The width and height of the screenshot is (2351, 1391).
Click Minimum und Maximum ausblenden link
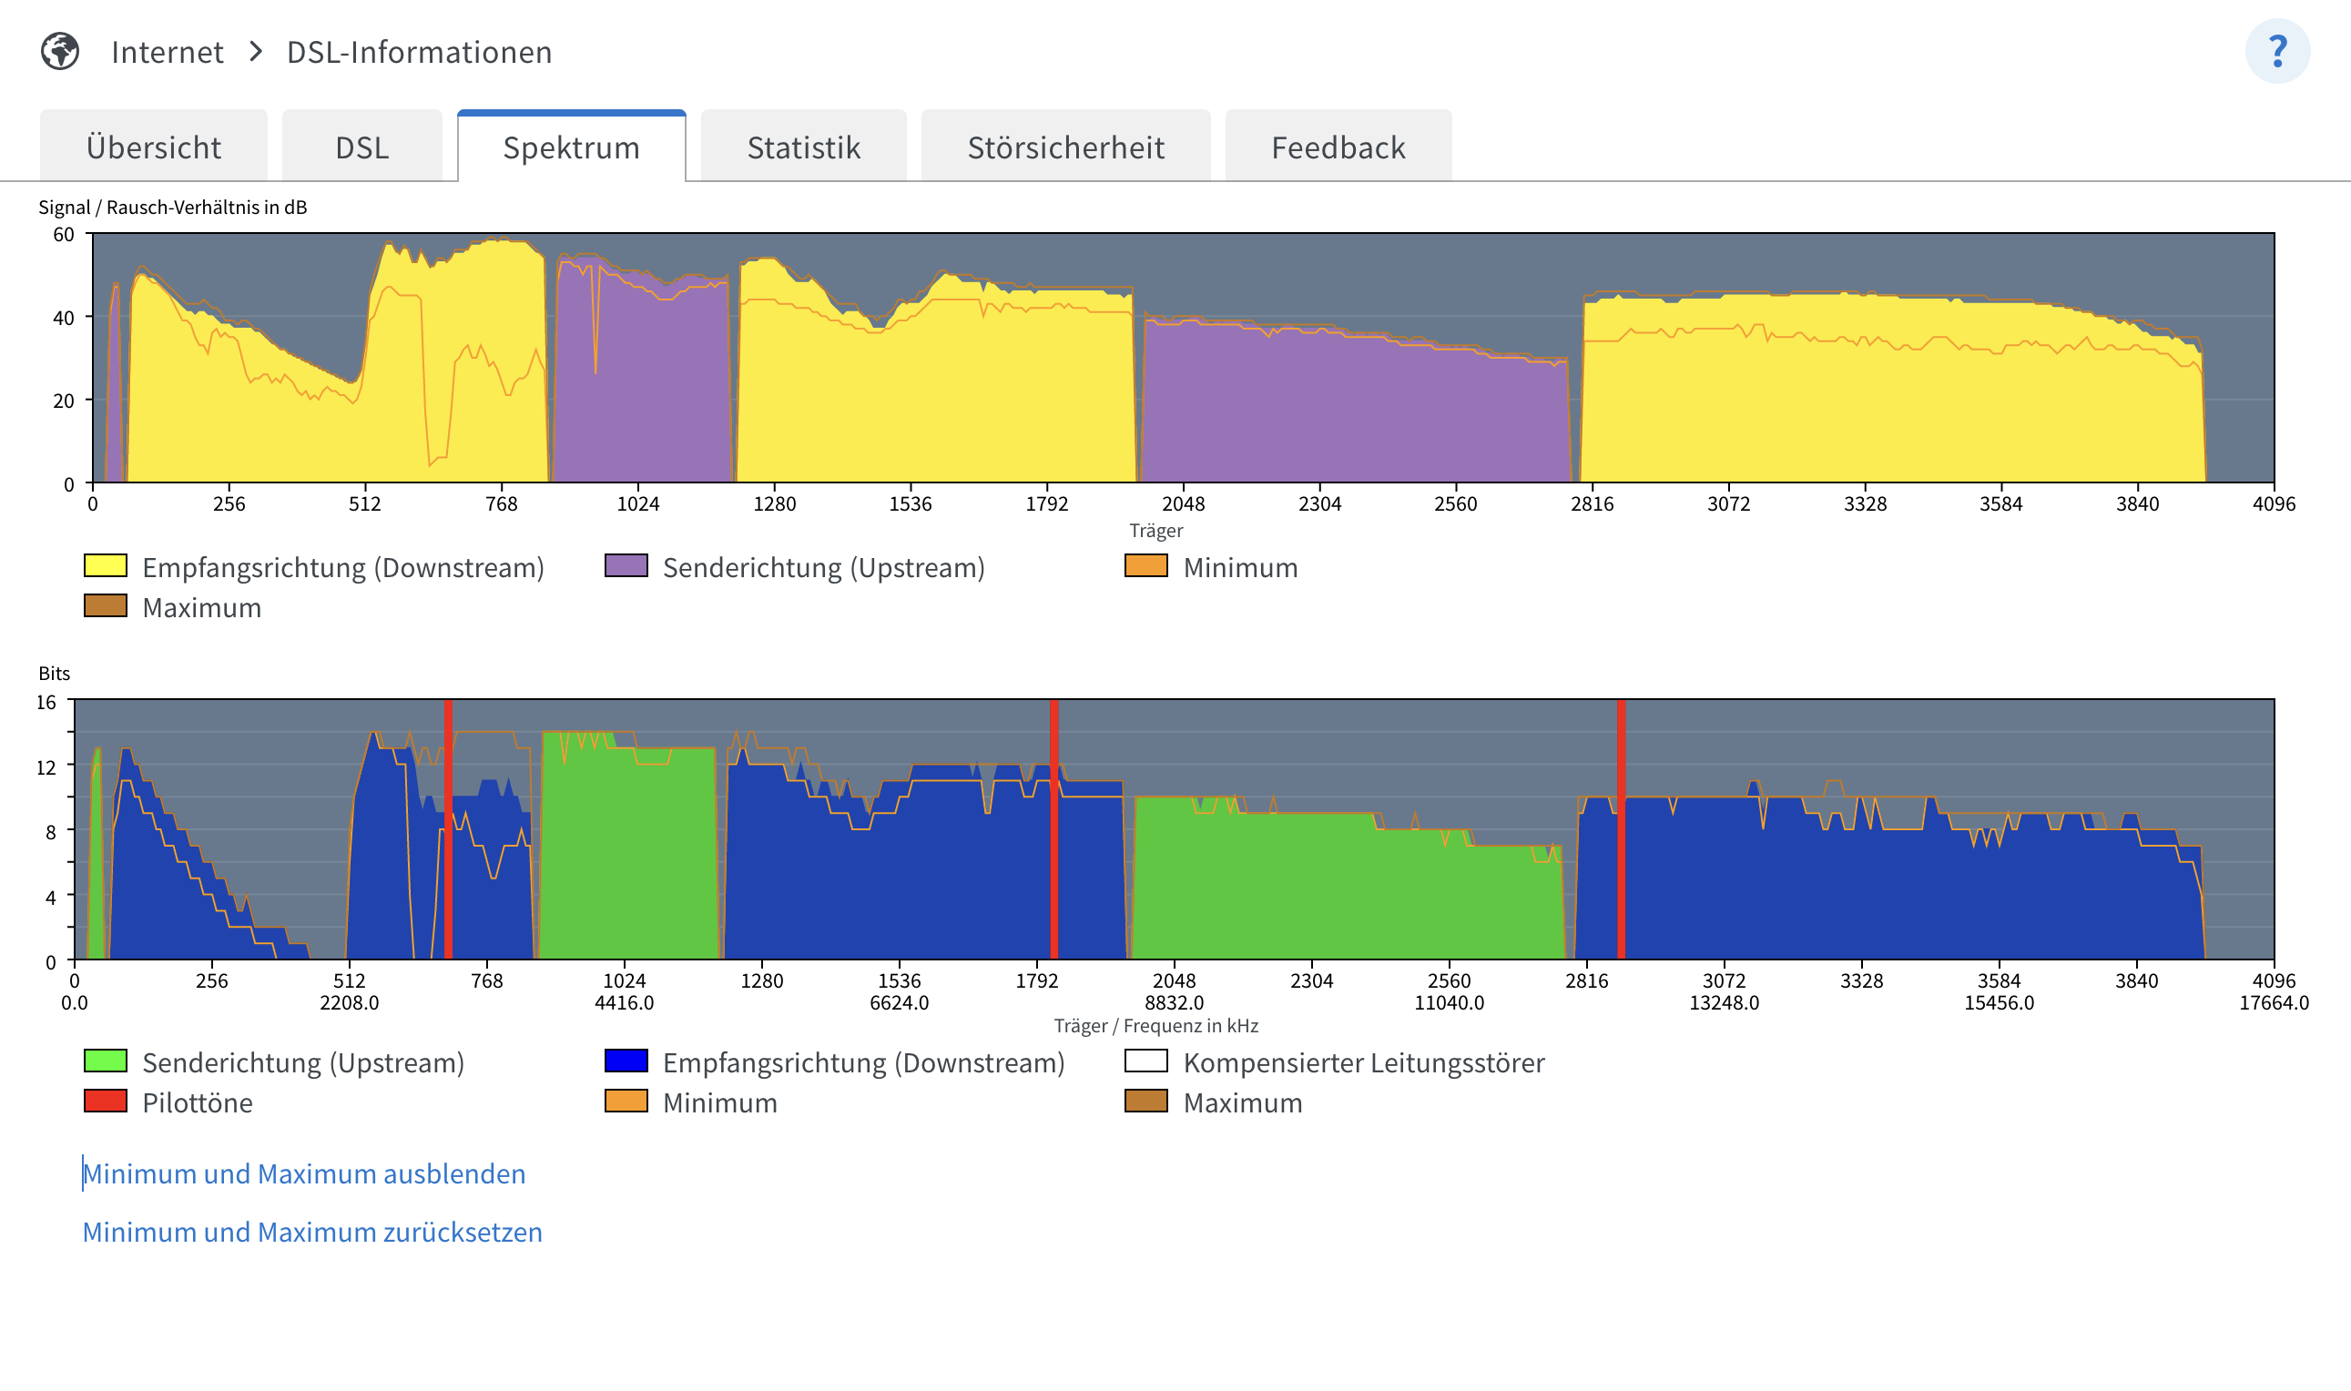click(x=304, y=1173)
